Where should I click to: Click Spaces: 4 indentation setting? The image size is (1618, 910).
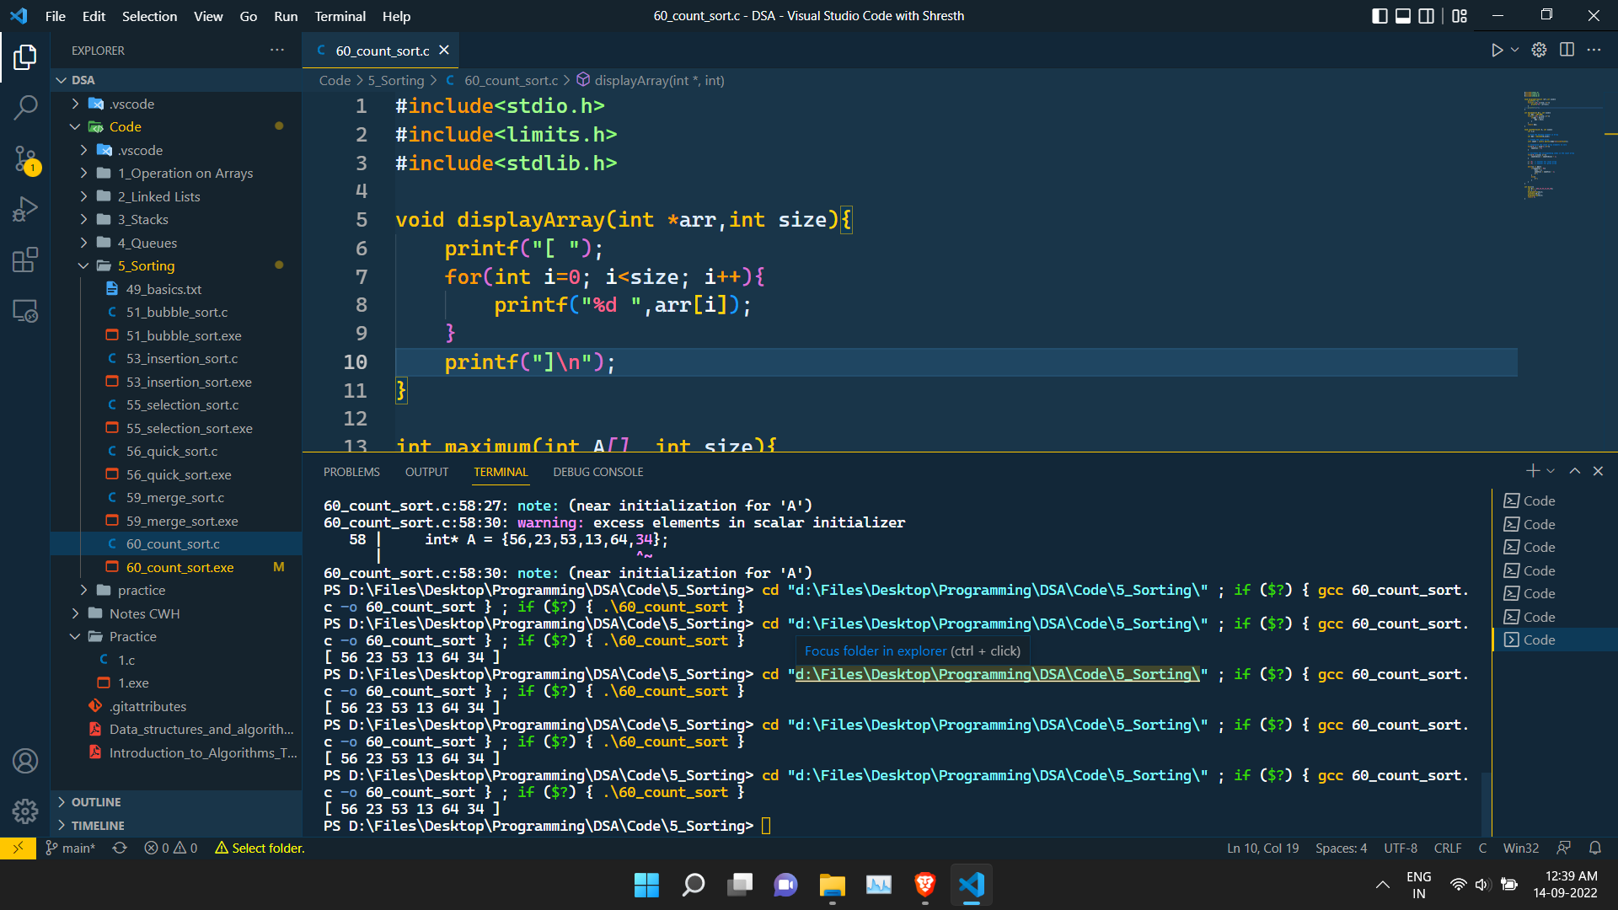pos(1341,848)
